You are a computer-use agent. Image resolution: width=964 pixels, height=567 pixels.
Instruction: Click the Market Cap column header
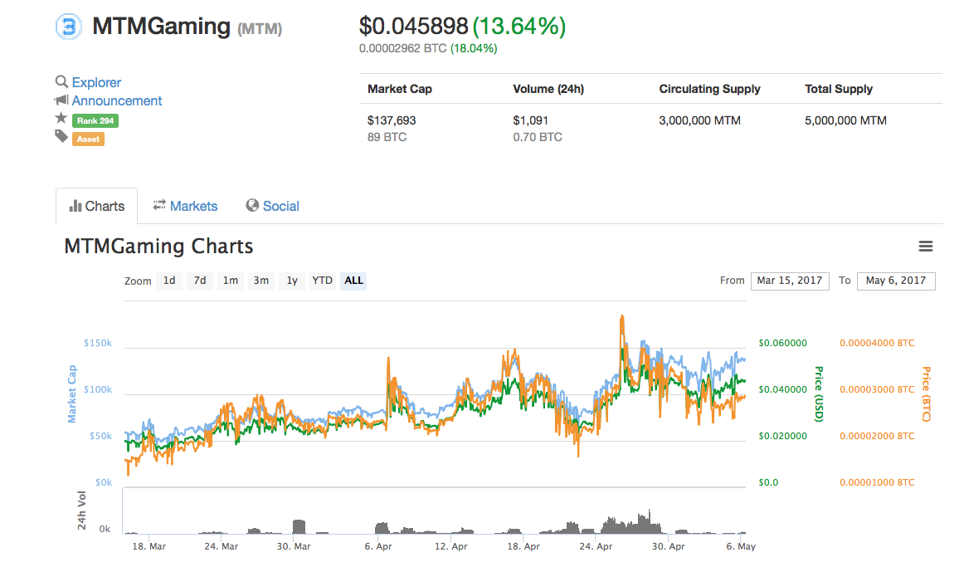[400, 89]
